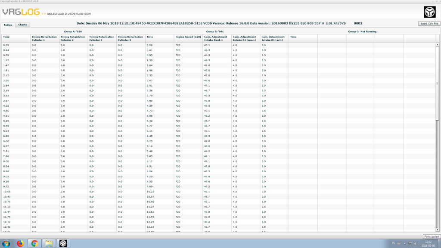441x248 pixels.
Task: Select the 4.22 time cell
Action: pyautogui.click(x=6, y=106)
